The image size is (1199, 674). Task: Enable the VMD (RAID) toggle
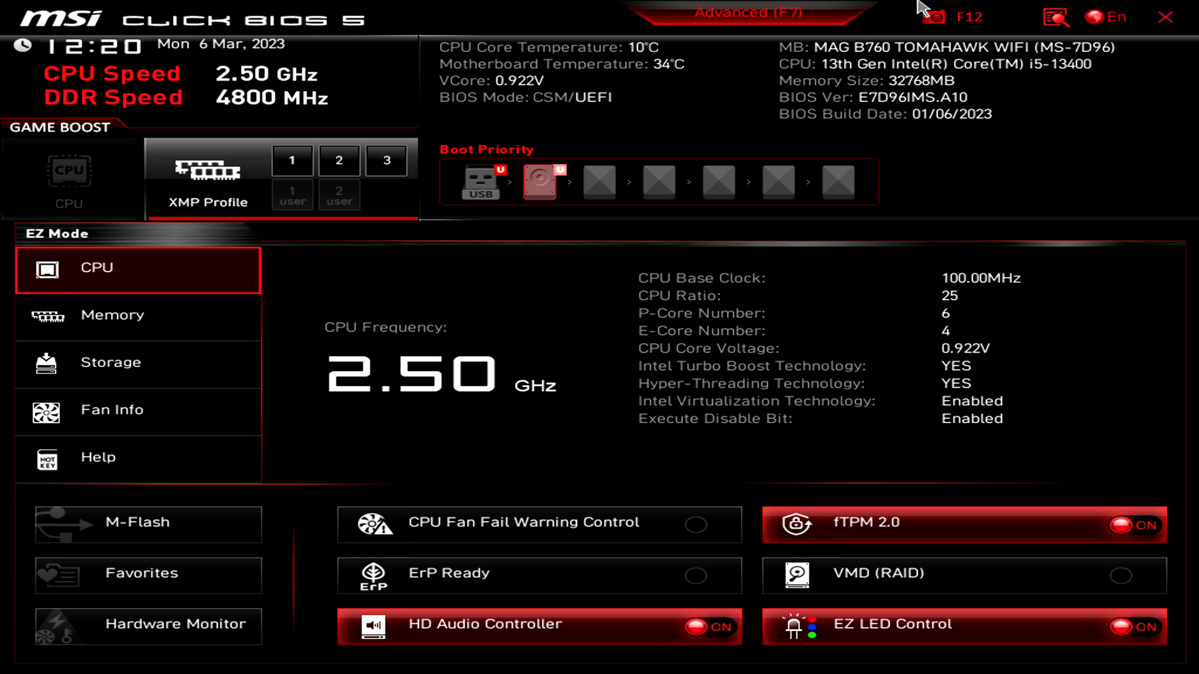1120,575
